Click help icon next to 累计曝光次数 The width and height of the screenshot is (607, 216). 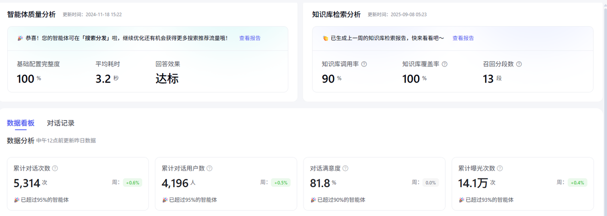click(x=500, y=168)
